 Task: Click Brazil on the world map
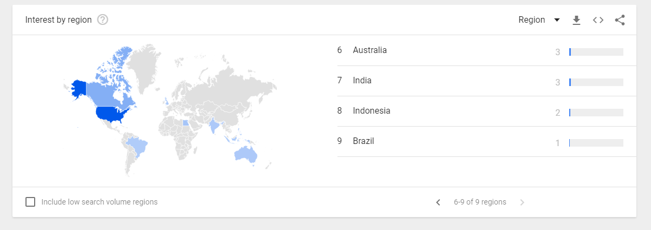(x=139, y=146)
